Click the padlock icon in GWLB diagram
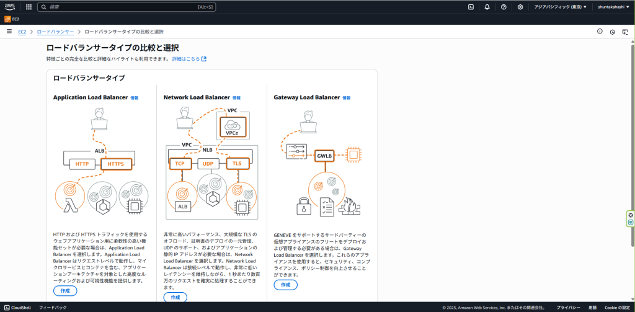Screen dimensions: 635x312 (x=303, y=207)
